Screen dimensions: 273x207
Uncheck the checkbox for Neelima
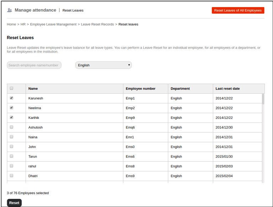point(12,108)
